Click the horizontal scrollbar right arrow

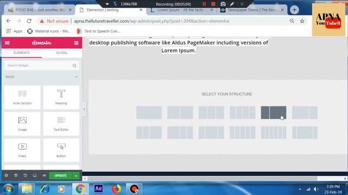(345, 178)
